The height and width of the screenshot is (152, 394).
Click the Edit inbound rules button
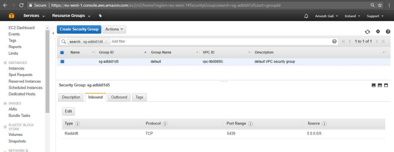tap(68, 111)
